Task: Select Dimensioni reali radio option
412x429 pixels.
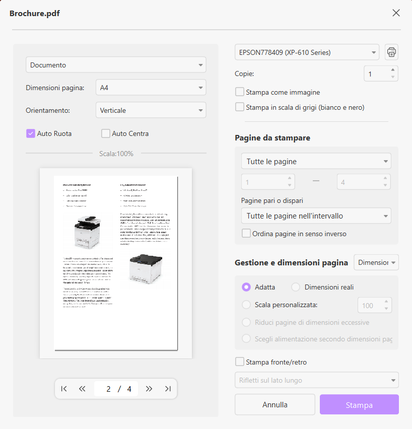Action: pyautogui.click(x=296, y=287)
